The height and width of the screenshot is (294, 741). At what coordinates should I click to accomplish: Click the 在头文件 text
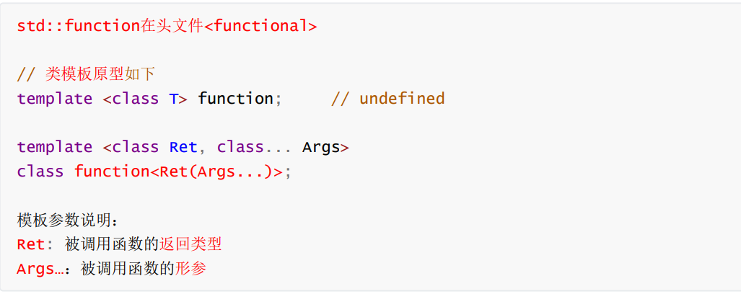coord(172,27)
